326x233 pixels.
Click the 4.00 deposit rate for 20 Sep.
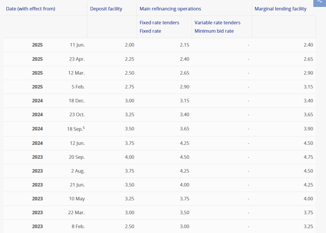129,157
